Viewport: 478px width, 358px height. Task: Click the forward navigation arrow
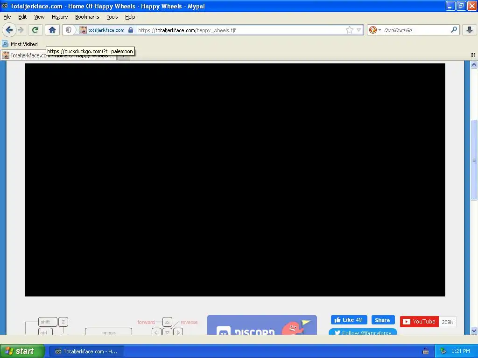(21, 30)
